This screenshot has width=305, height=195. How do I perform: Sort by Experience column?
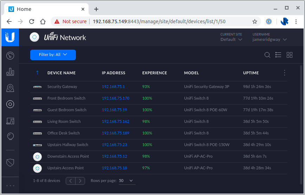pyautogui.click(x=155, y=73)
